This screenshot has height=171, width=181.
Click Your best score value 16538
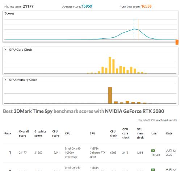[146, 6]
